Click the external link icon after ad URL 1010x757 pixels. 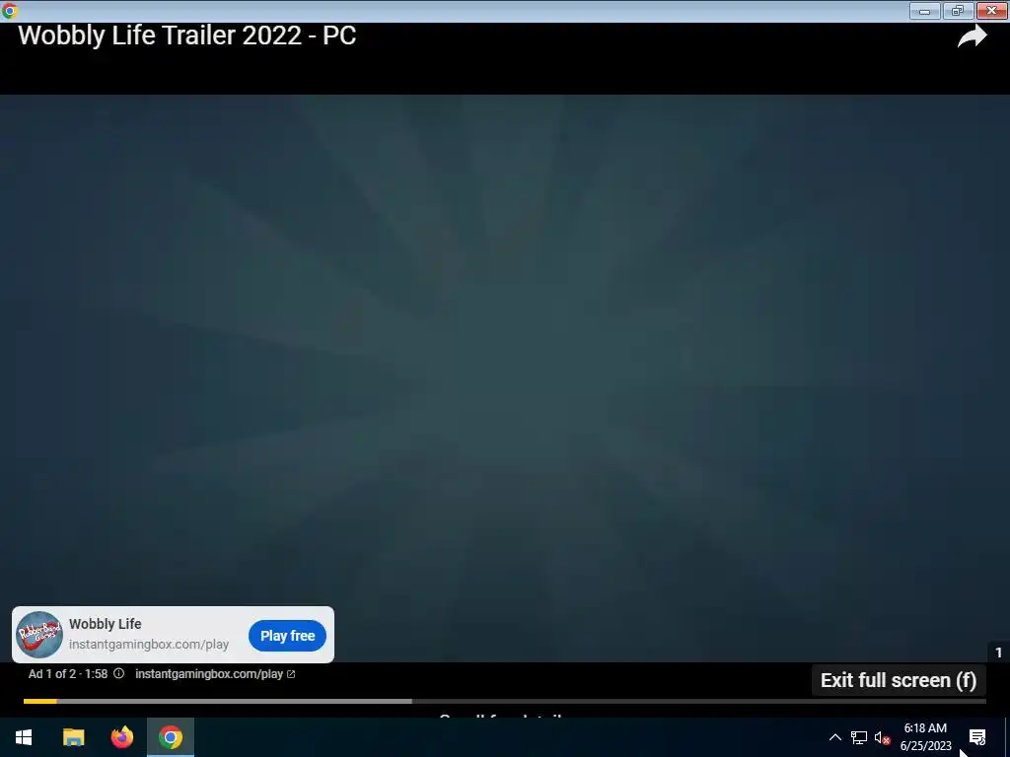[x=291, y=674]
